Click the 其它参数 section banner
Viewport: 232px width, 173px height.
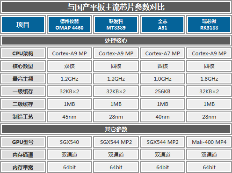116,129
